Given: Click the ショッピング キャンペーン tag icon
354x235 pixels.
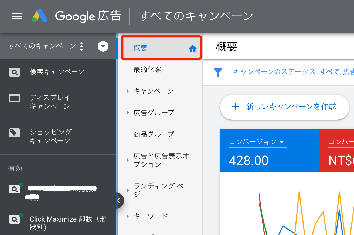Looking at the screenshot, I should 15,133.
